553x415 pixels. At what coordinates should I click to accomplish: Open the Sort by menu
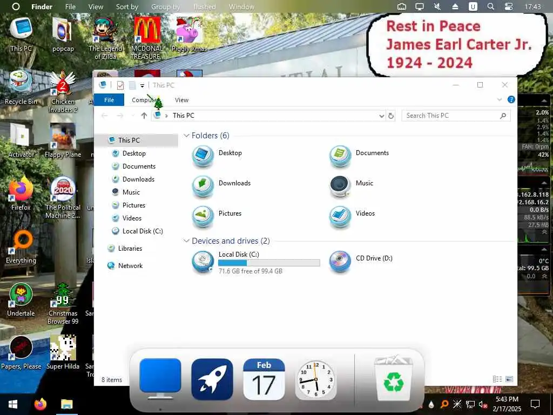pos(127,6)
